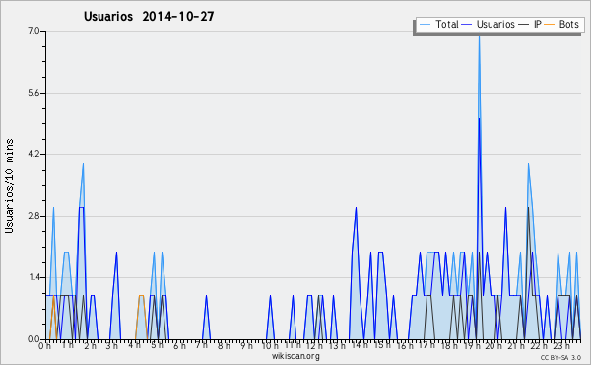This screenshot has width=591, height=365.
Task: Click the Usuarios legend label
Action: tap(495, 24)
